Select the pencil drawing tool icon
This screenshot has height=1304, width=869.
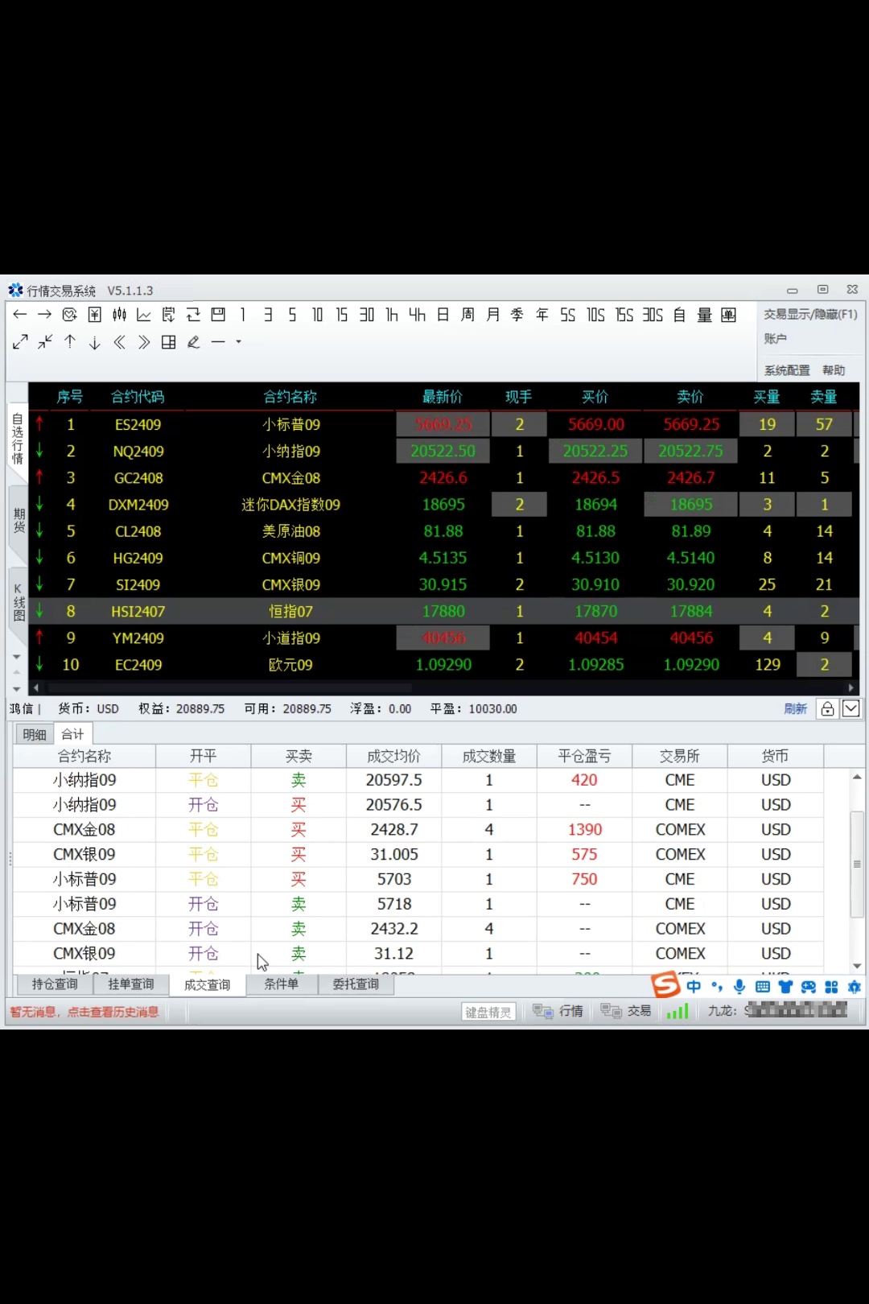click(x=193, y=342)
